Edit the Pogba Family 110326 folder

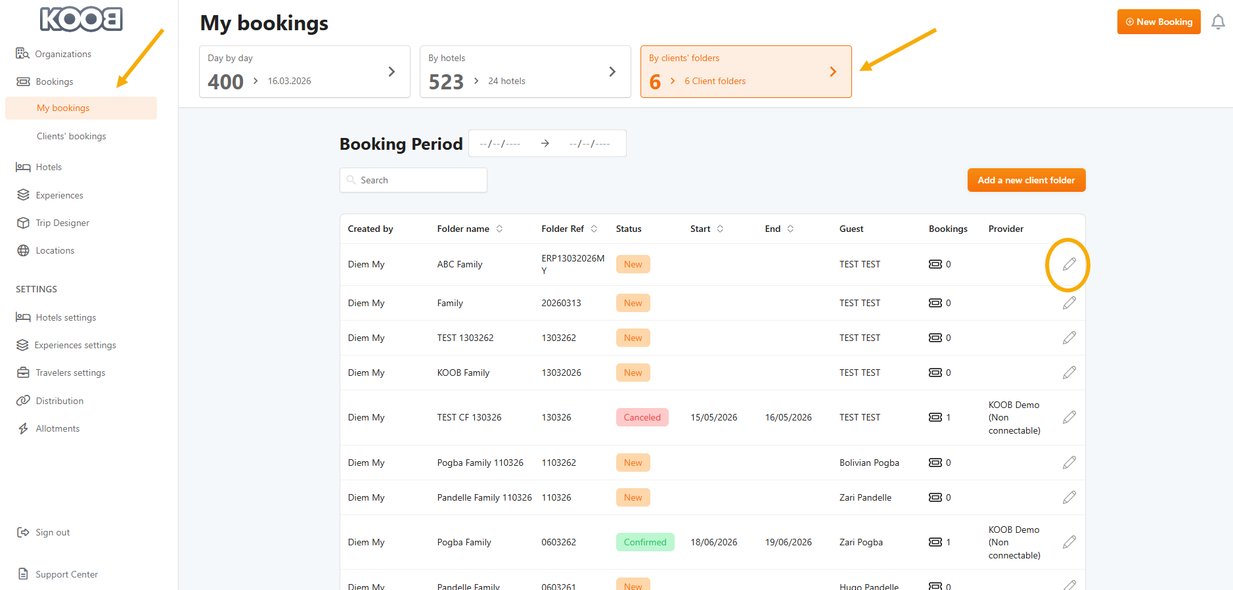[1069, 463]
